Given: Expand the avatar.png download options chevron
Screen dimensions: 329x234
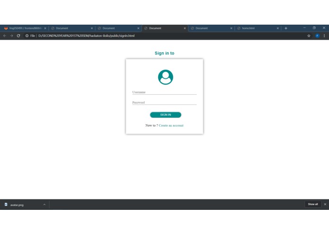Looking at the screenshot, I should pos(44,205).
